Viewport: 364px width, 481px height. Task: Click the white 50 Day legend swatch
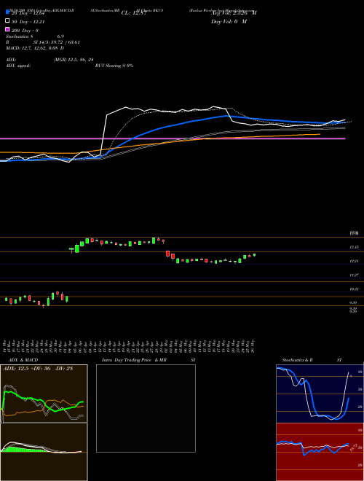[7, 21]
